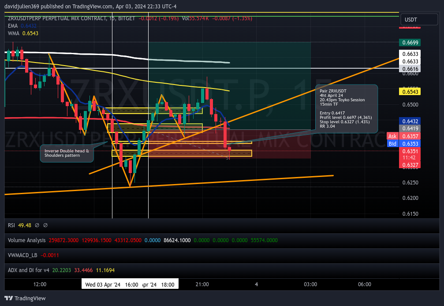The width and height of the screenshot is (444, 306).
Task: Click the 11:42 countdown timer
Action: 409,158
